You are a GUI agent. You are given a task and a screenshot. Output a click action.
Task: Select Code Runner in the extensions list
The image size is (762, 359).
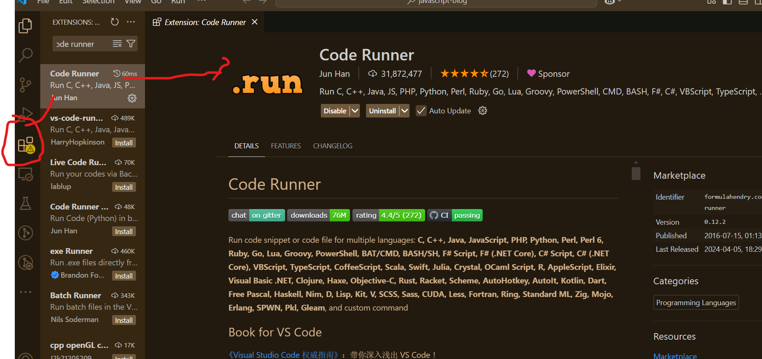click(x=93, y=86)
